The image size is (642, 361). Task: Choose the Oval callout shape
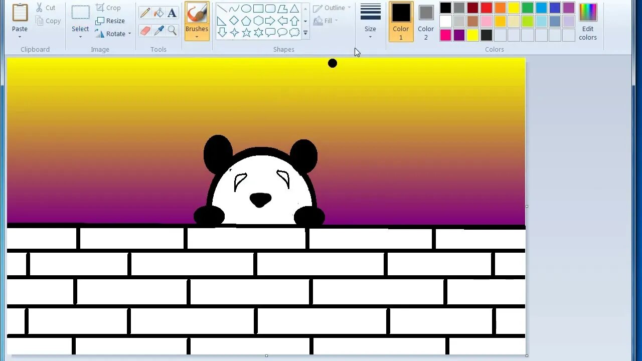coord(282,33)
